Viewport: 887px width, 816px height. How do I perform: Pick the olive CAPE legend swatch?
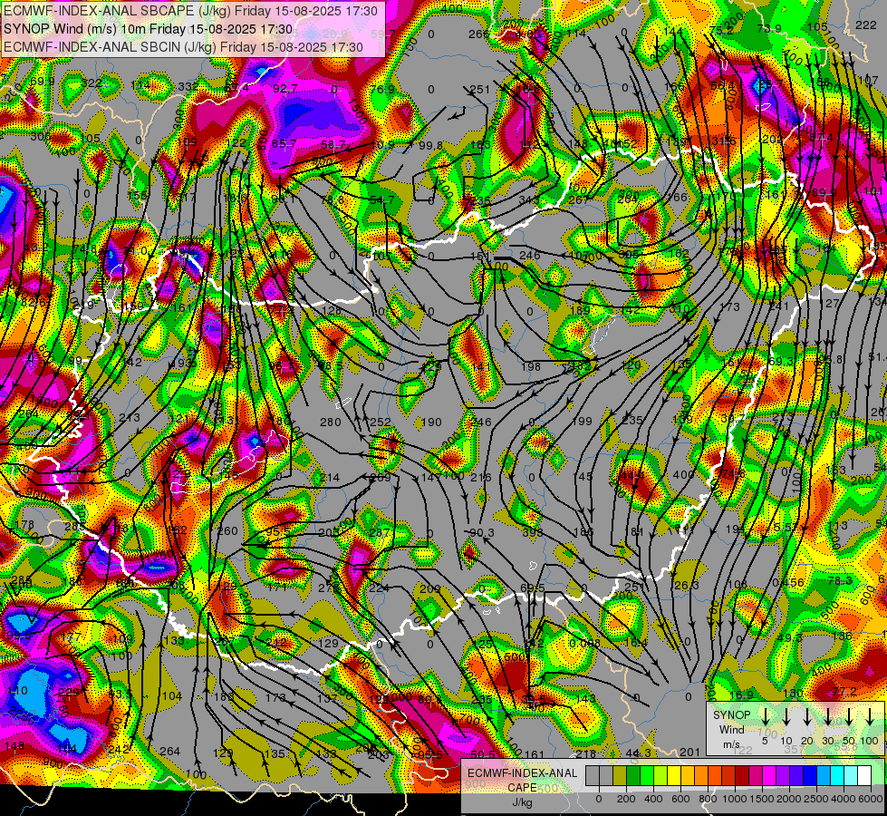click(x=620, y=775)
